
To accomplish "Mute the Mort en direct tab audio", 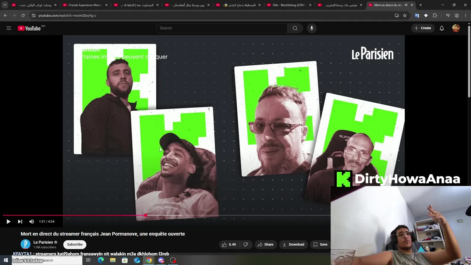I will coord(406,5).
